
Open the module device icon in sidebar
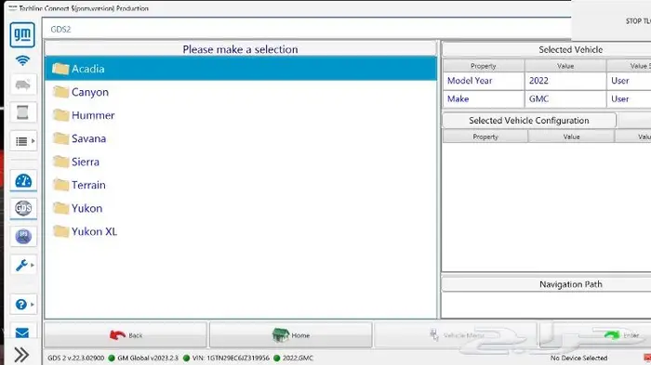coord(23,112)
